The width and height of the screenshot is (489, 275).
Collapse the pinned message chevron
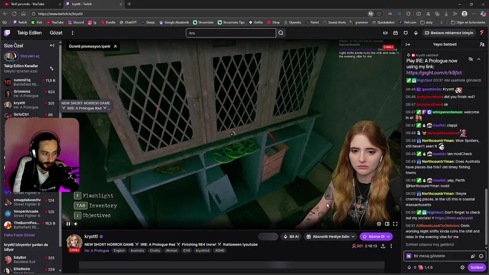coord(479,59)
